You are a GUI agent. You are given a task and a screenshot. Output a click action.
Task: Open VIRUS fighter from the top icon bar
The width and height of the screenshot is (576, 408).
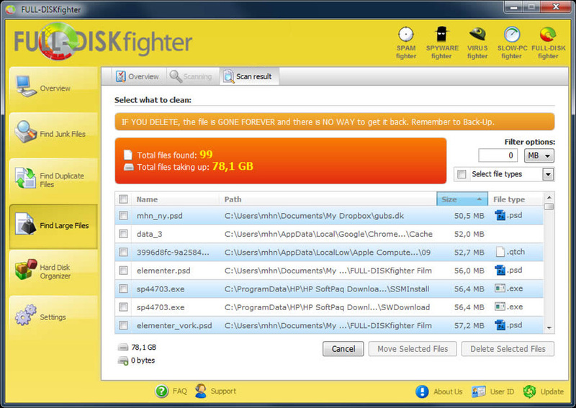[x=477, y=42]
